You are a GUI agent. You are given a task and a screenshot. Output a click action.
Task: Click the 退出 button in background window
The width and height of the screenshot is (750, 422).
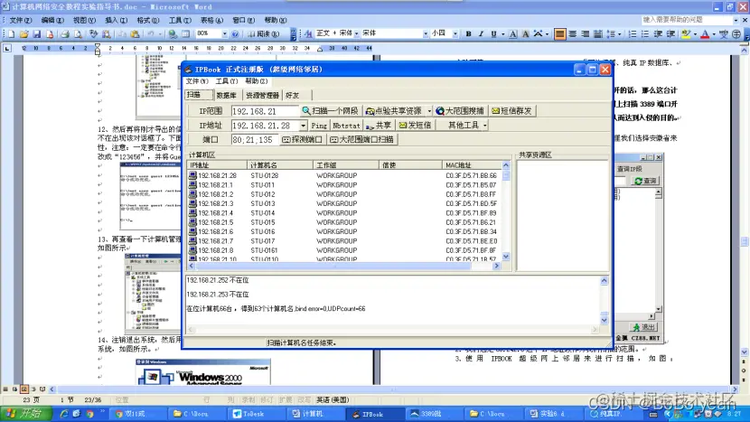click(643, 327)
